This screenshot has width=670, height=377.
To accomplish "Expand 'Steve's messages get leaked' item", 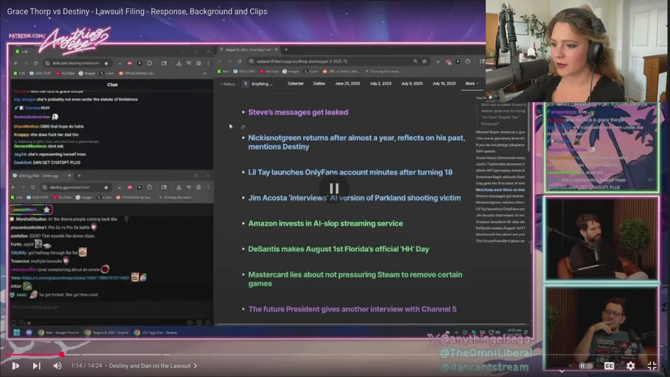I will coord(243,112).
